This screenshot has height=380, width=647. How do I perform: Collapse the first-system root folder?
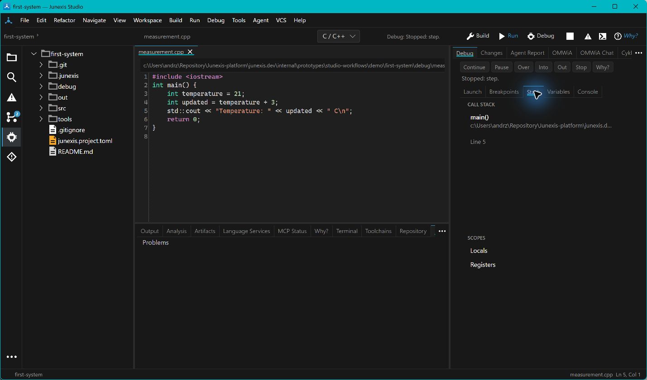[34, 54]
